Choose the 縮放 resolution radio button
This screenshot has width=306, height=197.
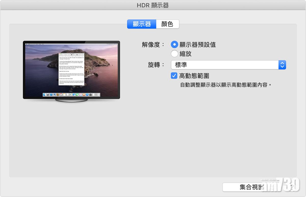[174, 54]
